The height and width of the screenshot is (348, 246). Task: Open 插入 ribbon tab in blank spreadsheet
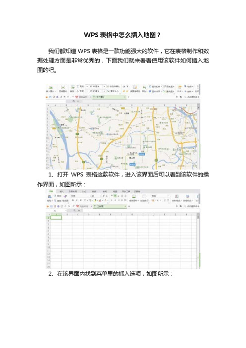(61, 191)
